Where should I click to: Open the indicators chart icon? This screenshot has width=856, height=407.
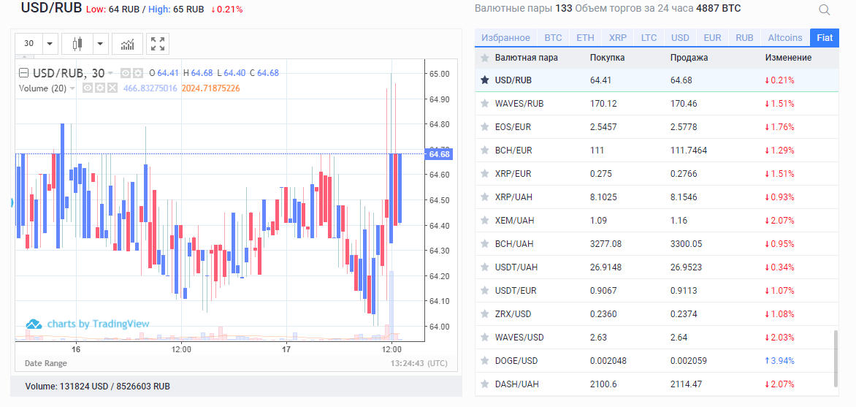pyautogui.click(x=127, y=44)
